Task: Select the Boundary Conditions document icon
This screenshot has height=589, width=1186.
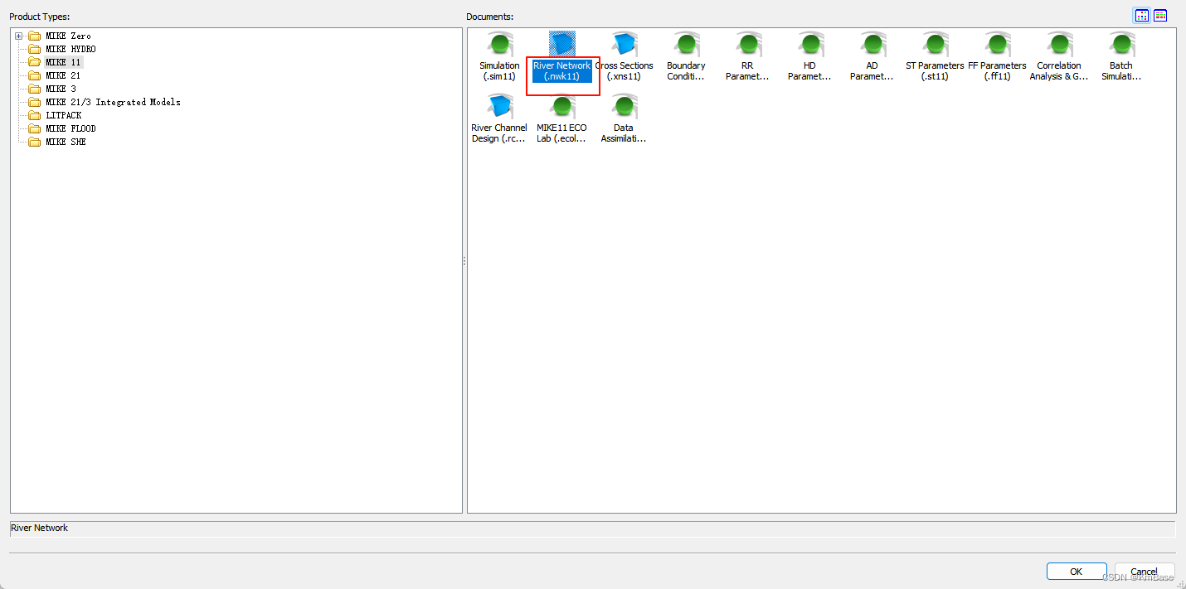Action: coord(686,46)
